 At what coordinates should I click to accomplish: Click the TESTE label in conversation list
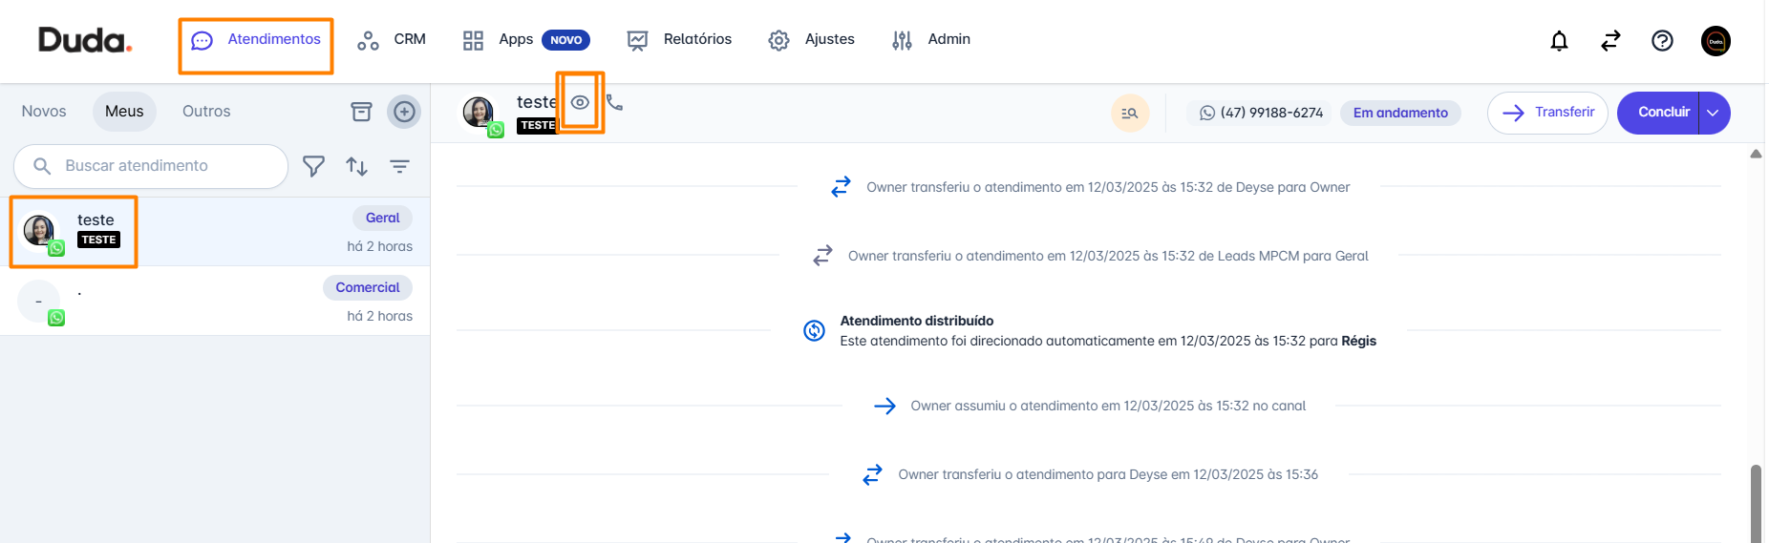(98, 240)
